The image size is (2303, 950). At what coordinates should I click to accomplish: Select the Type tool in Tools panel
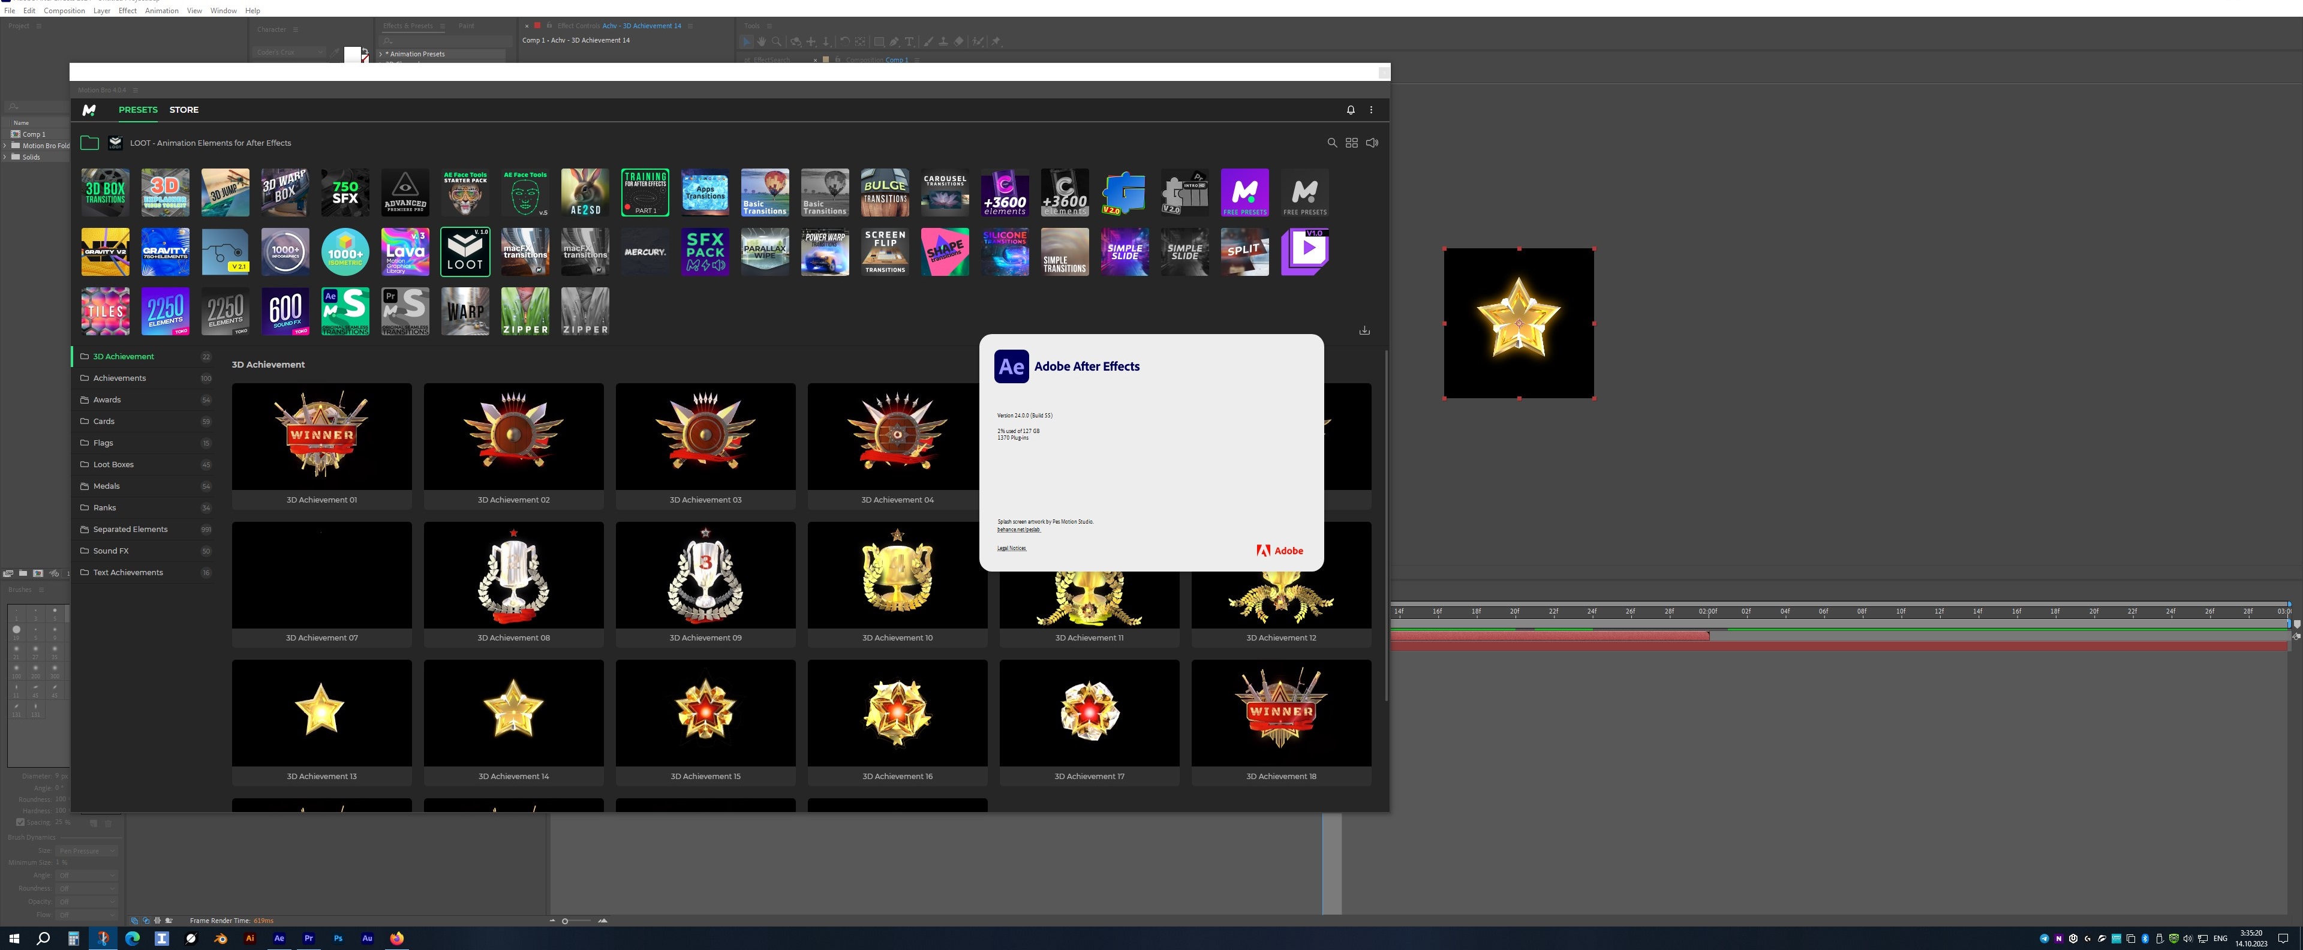909,41
